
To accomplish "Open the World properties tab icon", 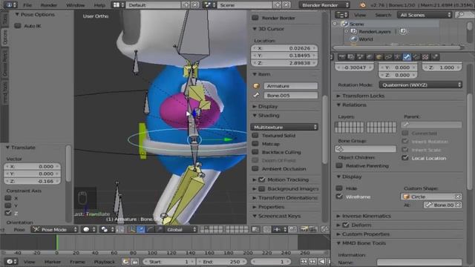I will tap(370, 57).
